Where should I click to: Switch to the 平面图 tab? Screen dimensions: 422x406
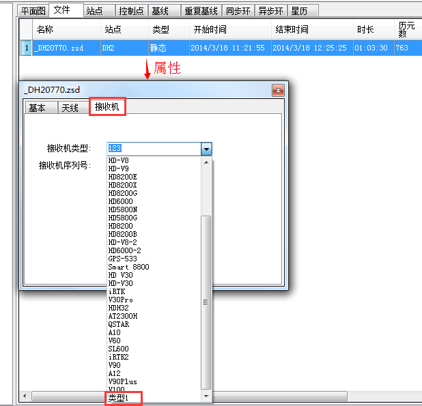click(33, 11)
